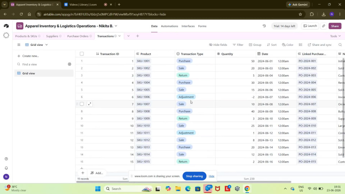The height and width of the screenshot is (194, 345).
Task: Open Chrome from the taskbar
Action: (247, 189)
